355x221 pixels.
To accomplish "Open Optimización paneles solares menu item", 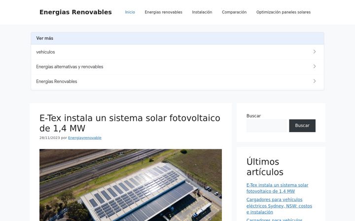I will (x=283, y=12).
